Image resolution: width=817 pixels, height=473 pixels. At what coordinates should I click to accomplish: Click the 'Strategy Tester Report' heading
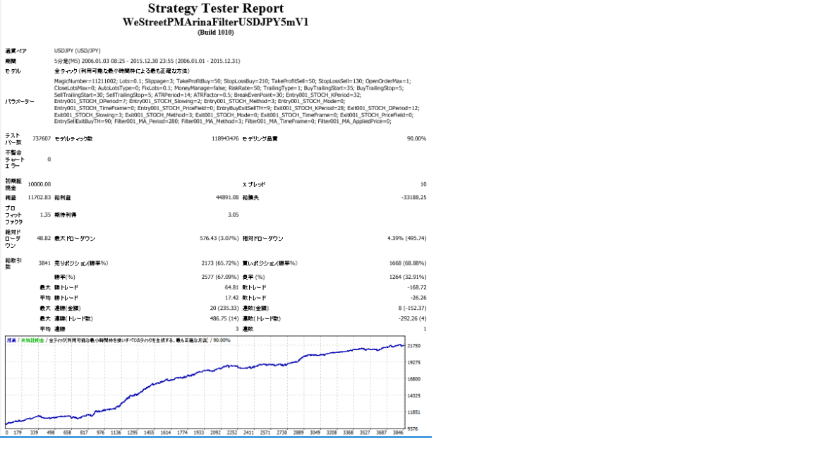pyautogui.click(x=216, y=8)
